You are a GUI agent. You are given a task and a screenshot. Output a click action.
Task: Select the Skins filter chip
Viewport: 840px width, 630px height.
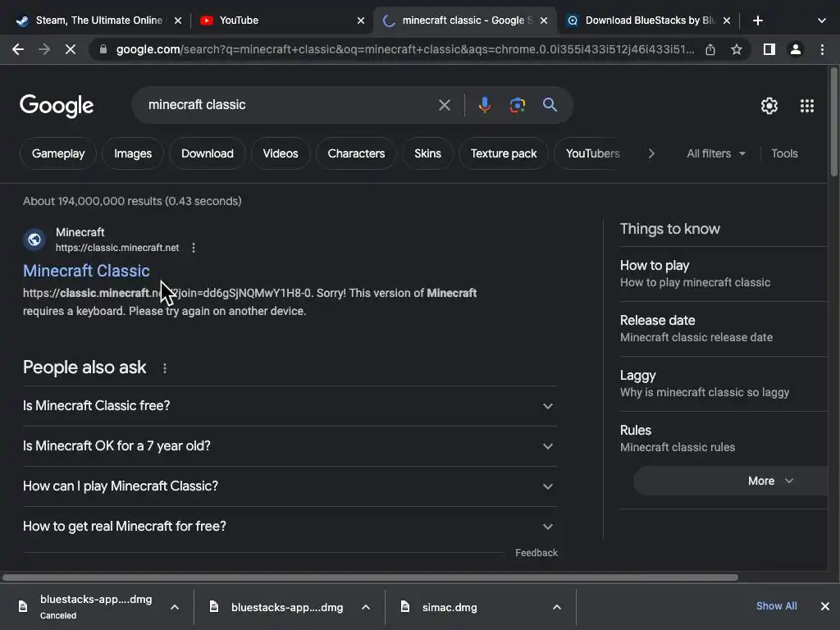[x=427, y=153]
